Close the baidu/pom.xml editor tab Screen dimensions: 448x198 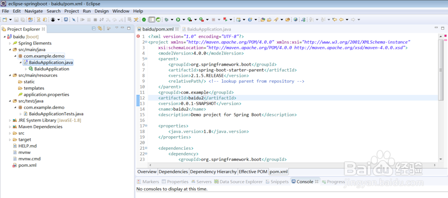(x=177, y=29)
